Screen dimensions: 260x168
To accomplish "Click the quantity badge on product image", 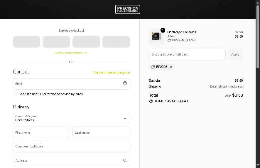I will point(163,30).
